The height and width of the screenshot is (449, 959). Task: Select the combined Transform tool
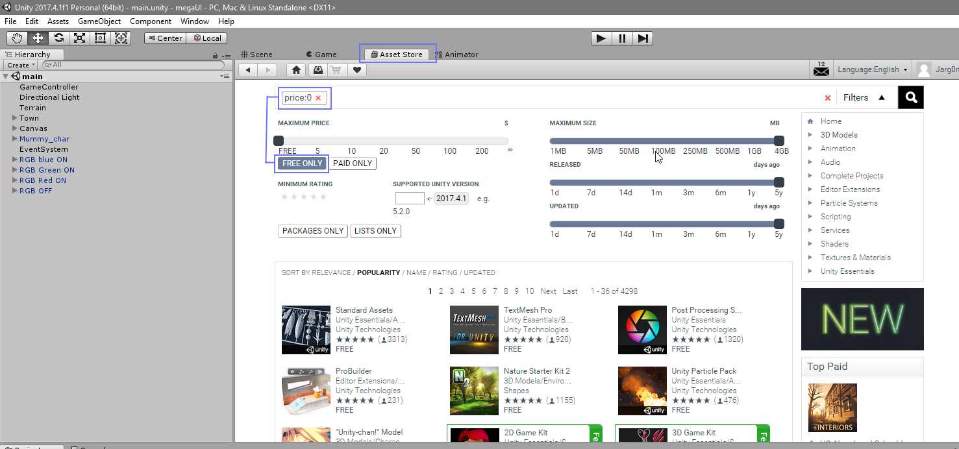point(121,38)
